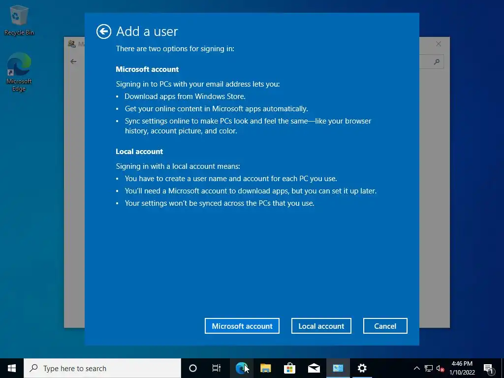Click "Signing in with a local account means:"
The image size is (504, 378).
point(178,166)
